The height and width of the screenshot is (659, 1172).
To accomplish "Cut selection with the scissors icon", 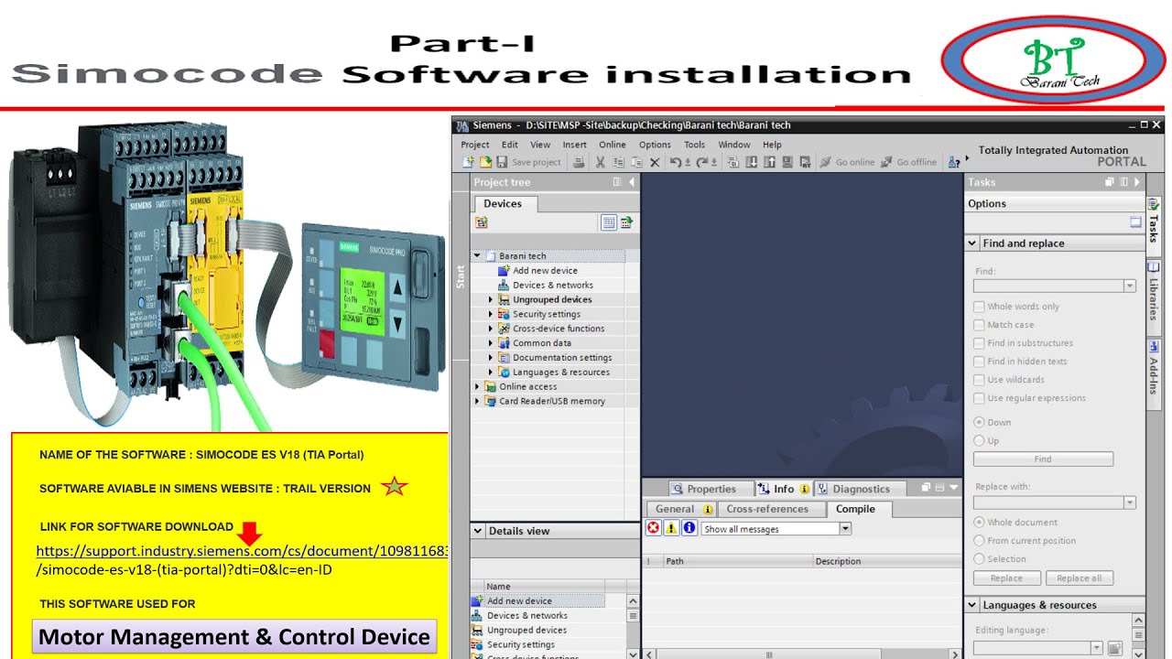I will tap(600, 162).
